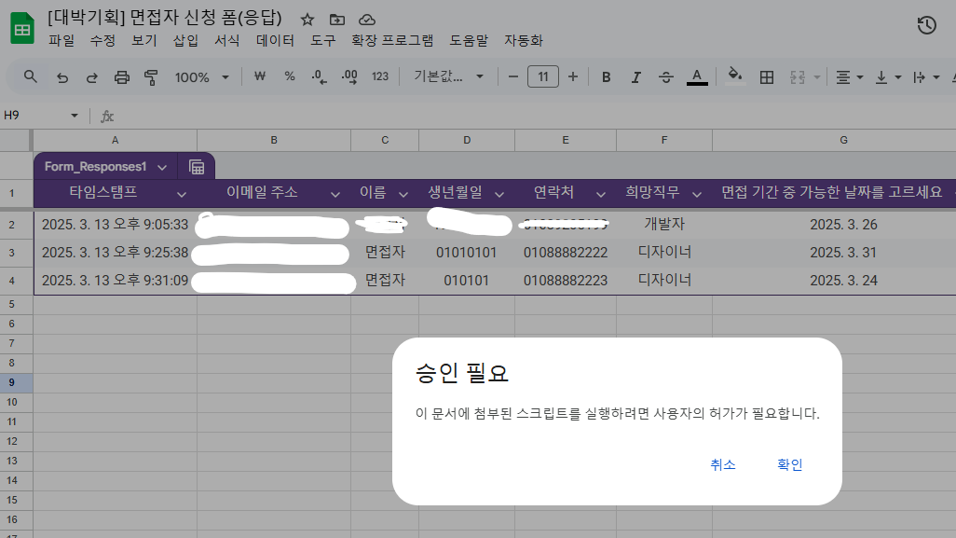Viewport: 956px width, 538px height.
Task: Increase font size with plus
Action: coord(572,76)
